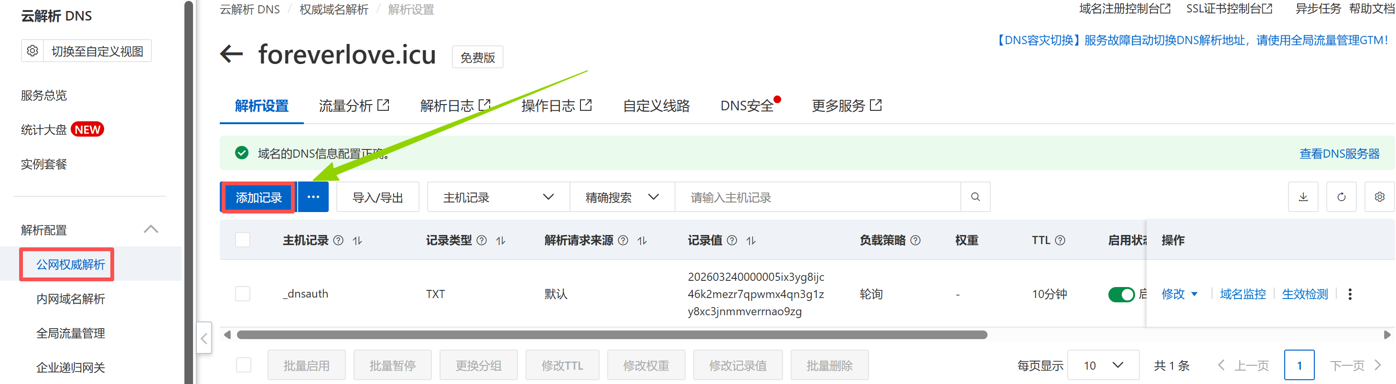Click the left arrow of horizontal scrollbar
This screenshot has width=1396, height=384.
click(x=227, y=335)
